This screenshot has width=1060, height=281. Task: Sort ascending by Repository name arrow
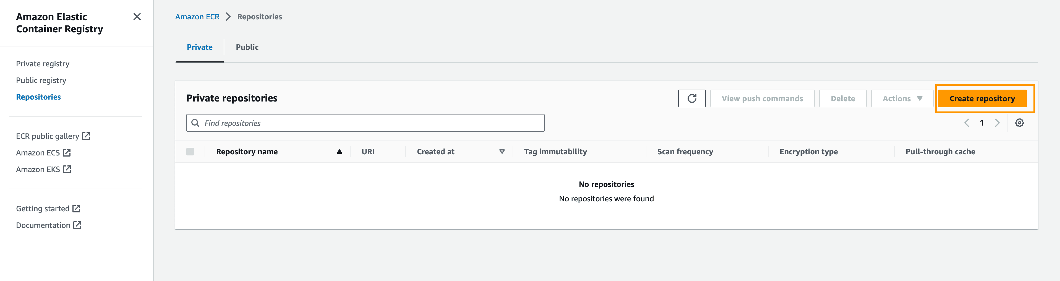pos(339,152)
